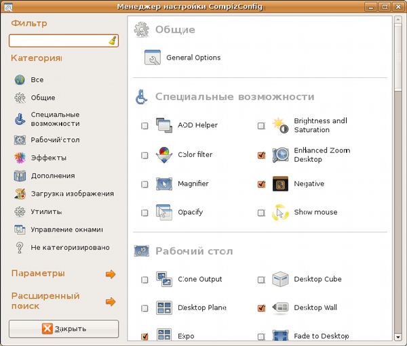This screenshot has width=407, height=346.
Task: Click the Expo plugin icon
Action: (163, 335)
